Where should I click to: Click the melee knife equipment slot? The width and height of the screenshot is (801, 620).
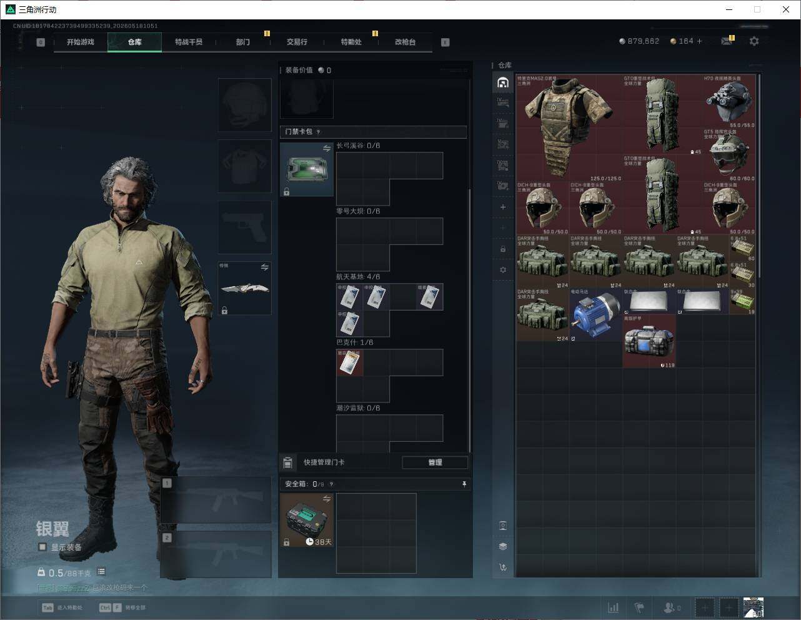(x=244, y=288)
